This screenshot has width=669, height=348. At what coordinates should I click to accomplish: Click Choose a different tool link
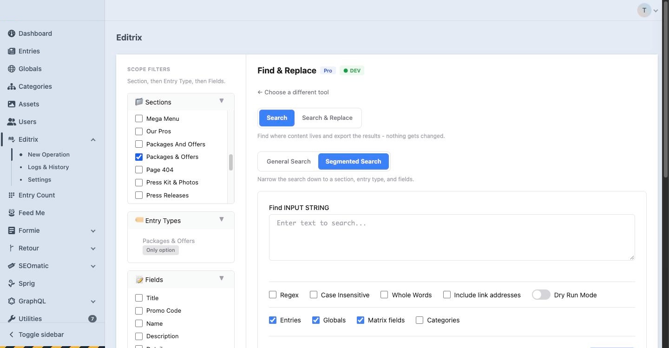(x=293, y=92)
